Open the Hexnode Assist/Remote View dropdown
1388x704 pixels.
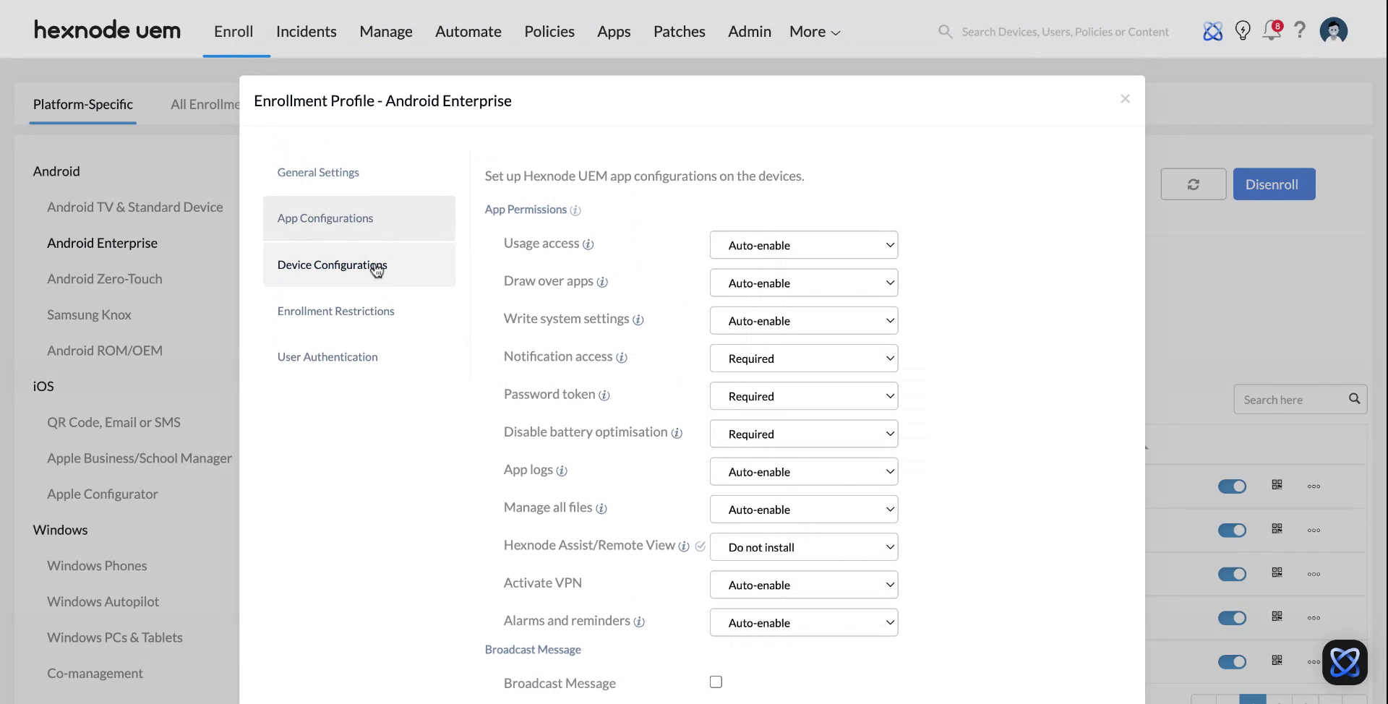click(x=803, y=547)
